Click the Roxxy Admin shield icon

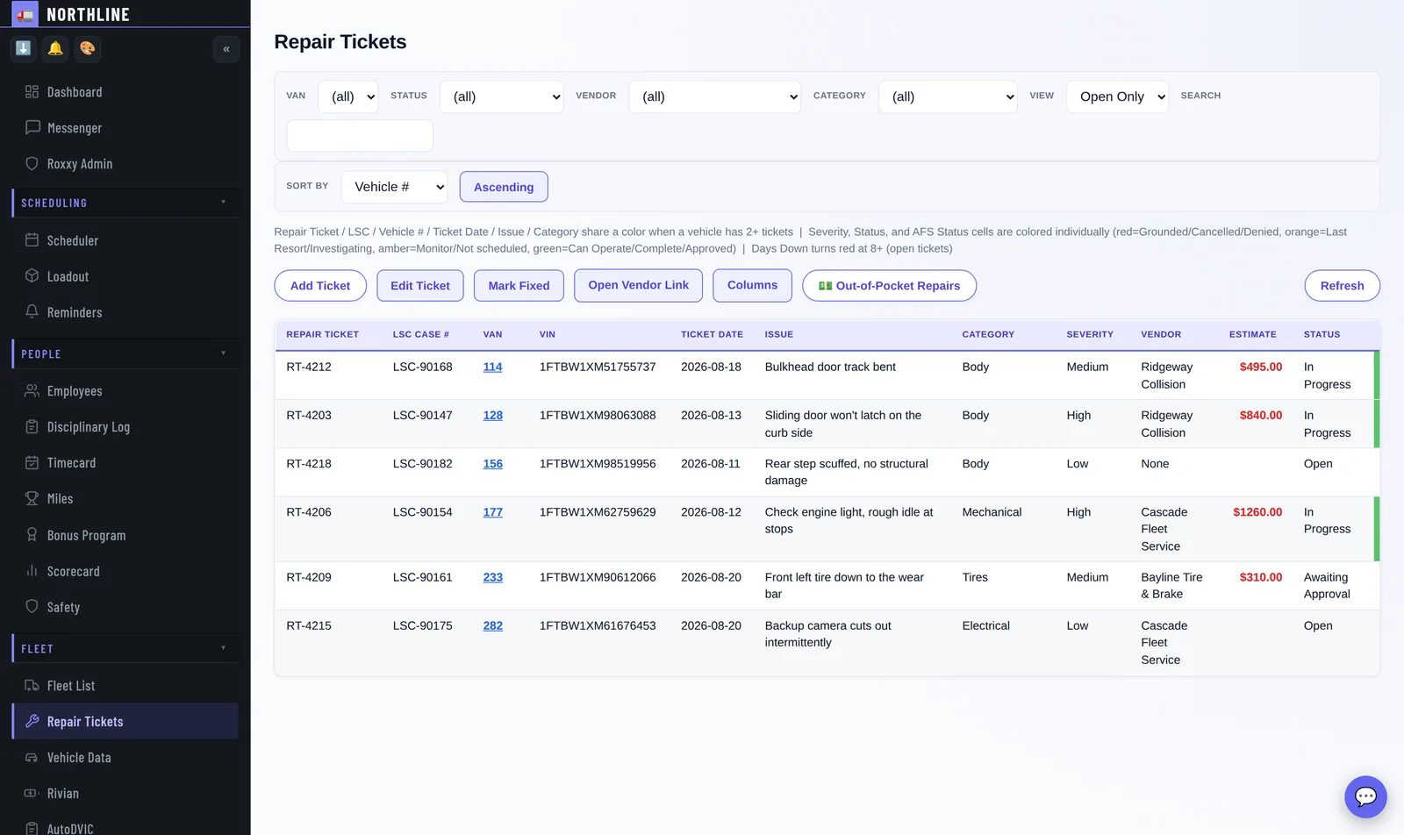pyautogui.click(x=32, y=164)
